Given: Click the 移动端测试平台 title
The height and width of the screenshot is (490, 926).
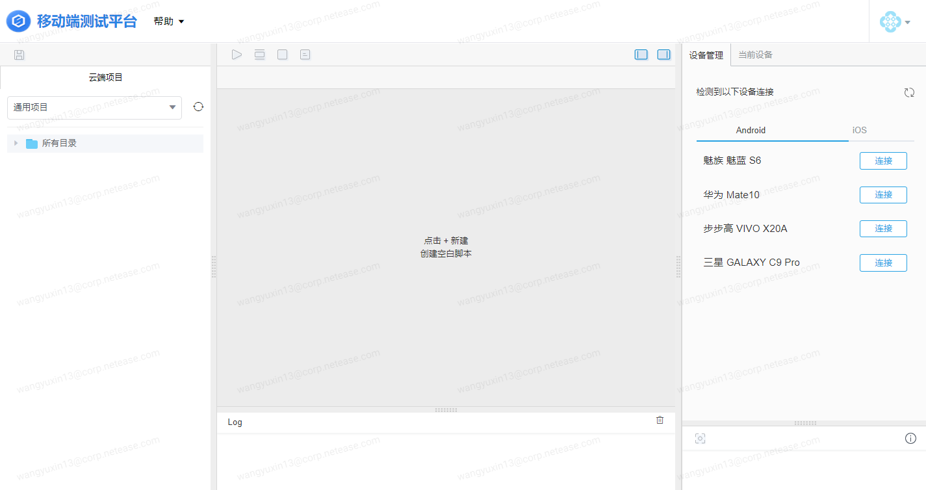Looking at the screenshot, I should pos(87,21).
